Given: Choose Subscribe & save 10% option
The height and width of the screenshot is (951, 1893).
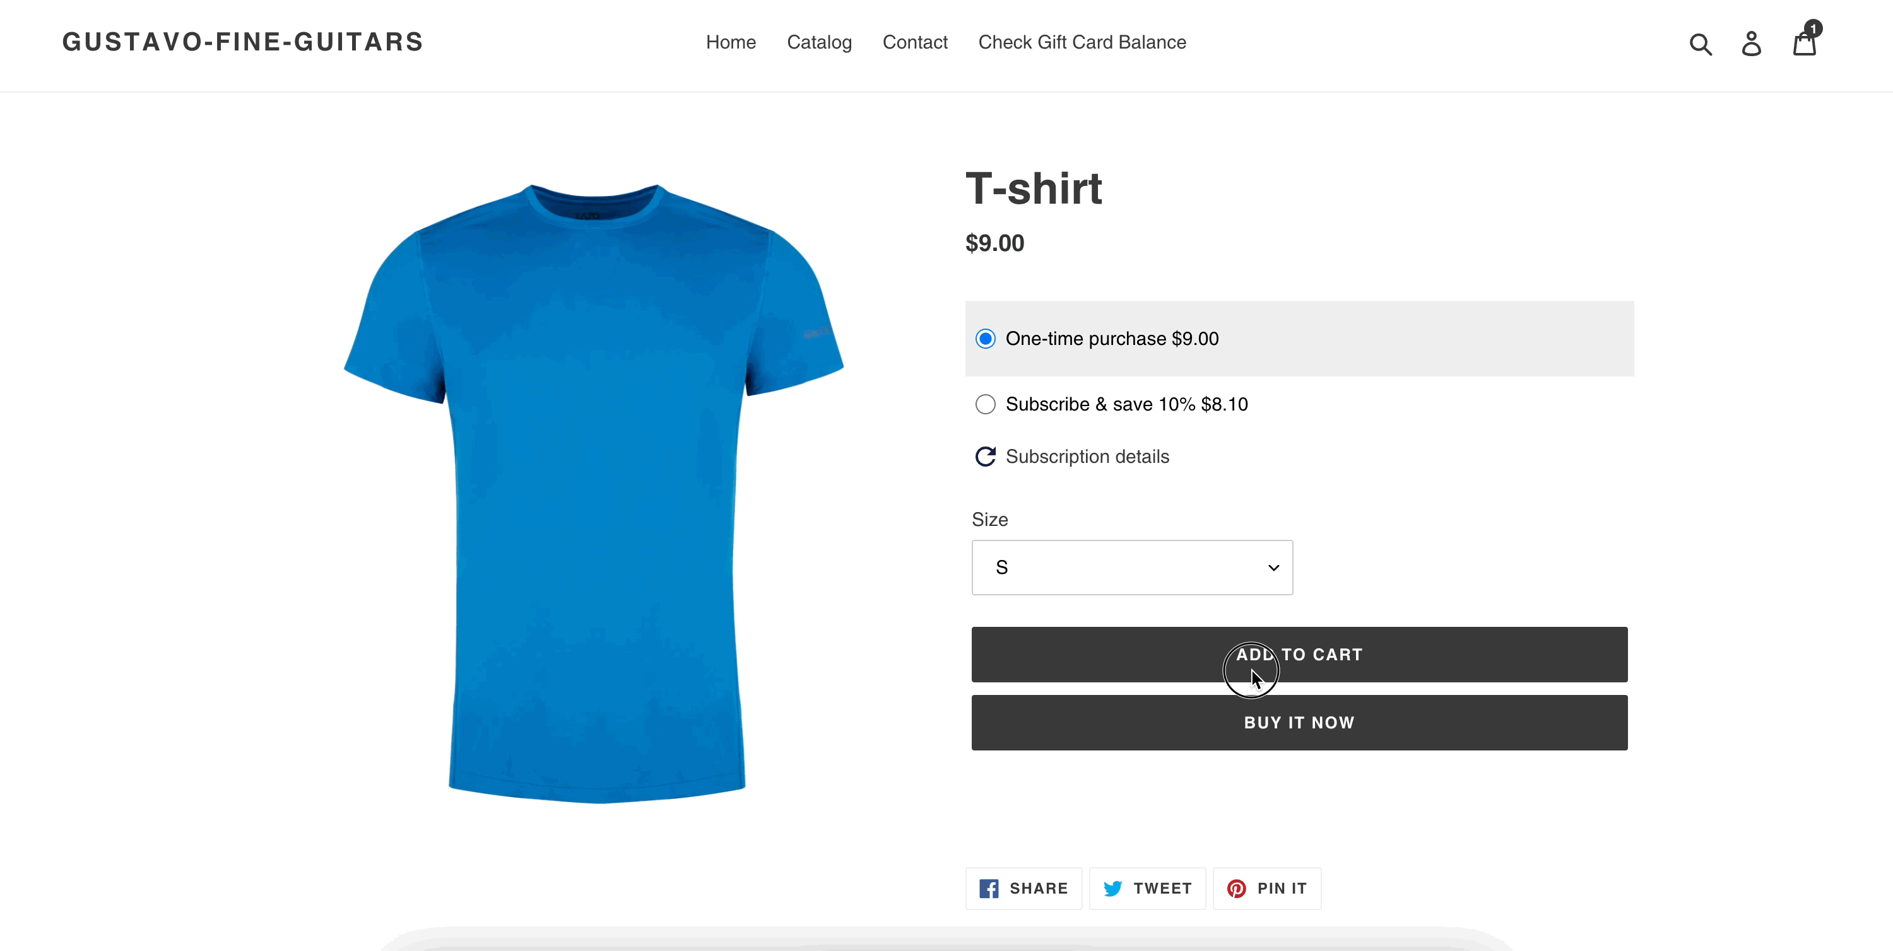Looking at the screenshot, I should click(986, 405).
